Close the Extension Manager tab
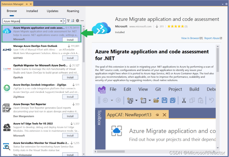The image size is (229, 157). pos(31,4)
